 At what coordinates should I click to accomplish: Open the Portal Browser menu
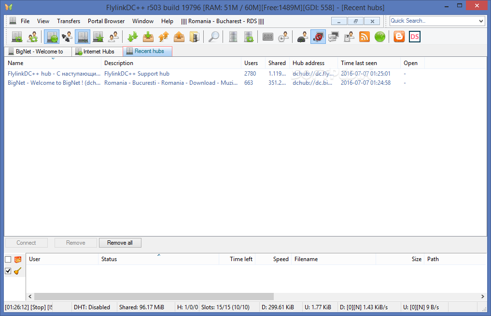[106, 21]
